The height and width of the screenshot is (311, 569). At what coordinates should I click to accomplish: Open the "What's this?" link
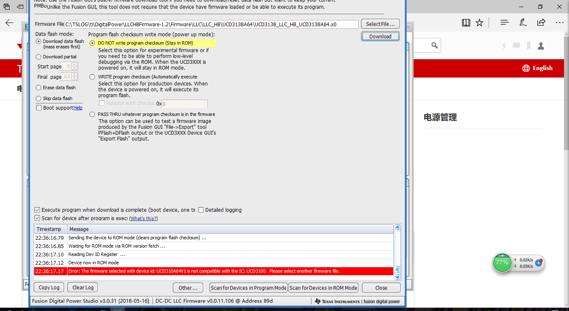(x=144, y=218)
